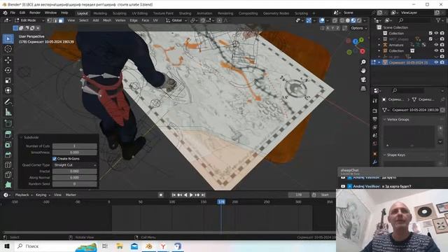Viewport: 448px width, 252px height.
Task: Select the Transform tool
Action: click(8, 90)
